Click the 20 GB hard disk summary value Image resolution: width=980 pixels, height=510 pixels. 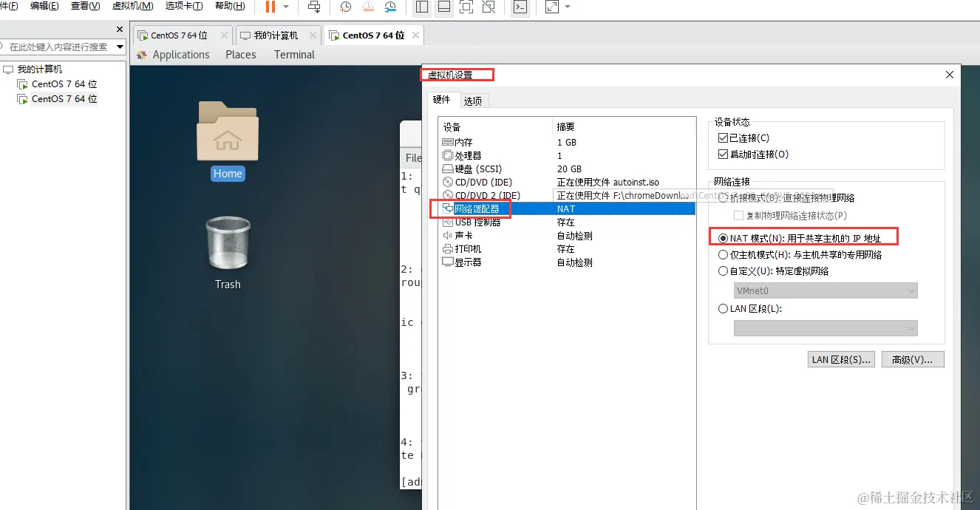point(569,169)
